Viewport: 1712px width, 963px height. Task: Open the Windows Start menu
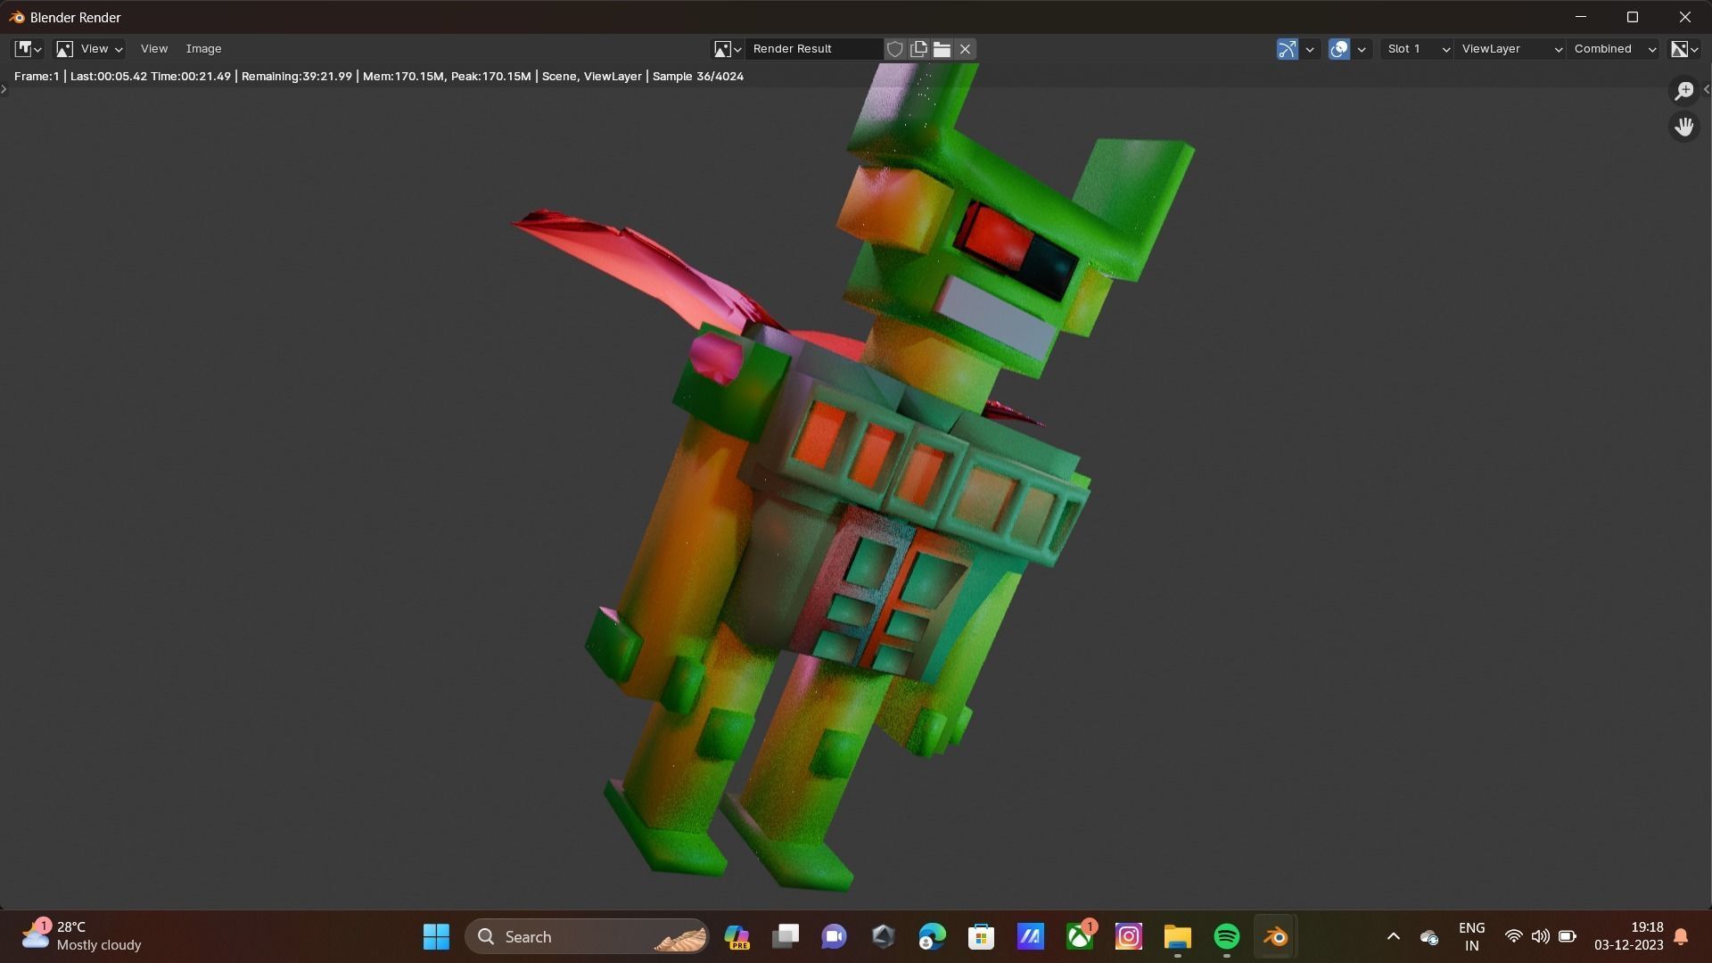[436, 936]
